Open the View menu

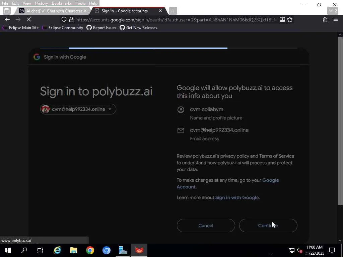pyautogui.click(x=27, y=3)
